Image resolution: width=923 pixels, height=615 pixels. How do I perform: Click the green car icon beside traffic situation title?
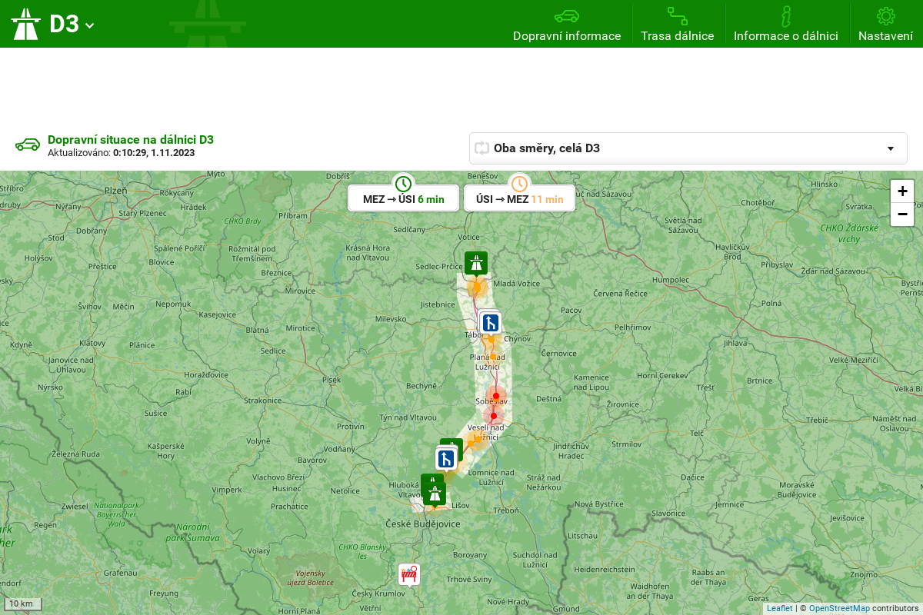pos(28,145)
